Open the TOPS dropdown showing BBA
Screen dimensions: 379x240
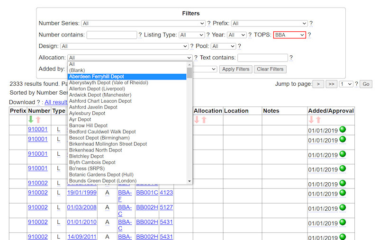click(x=289, y=35)
